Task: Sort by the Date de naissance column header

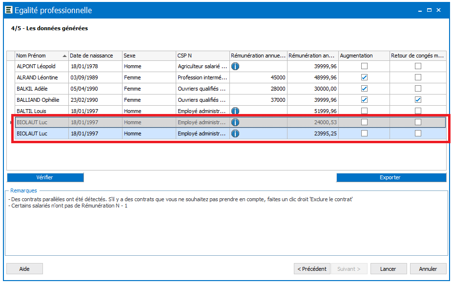Action: click(95, 56)
